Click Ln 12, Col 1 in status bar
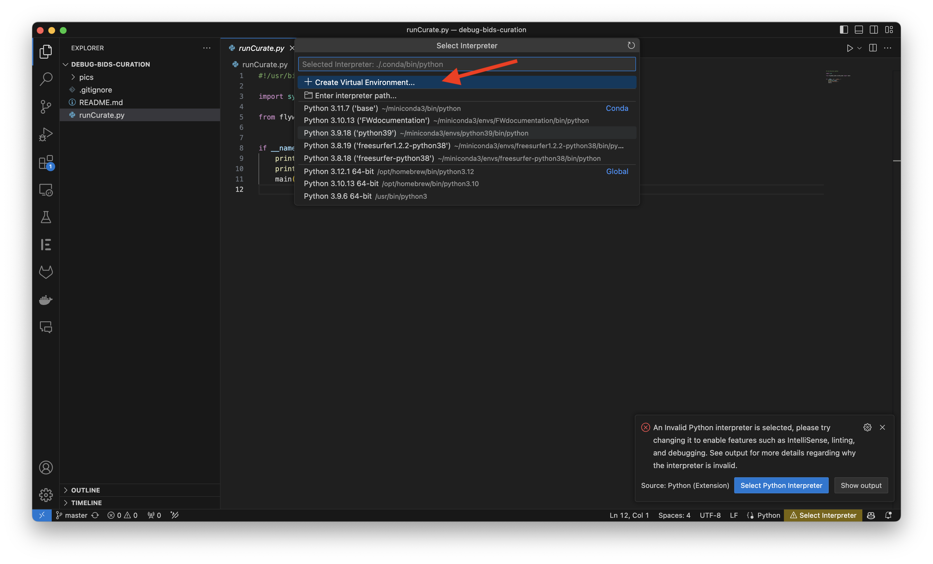This screenshot has width=933, height=564. [629, 515]
